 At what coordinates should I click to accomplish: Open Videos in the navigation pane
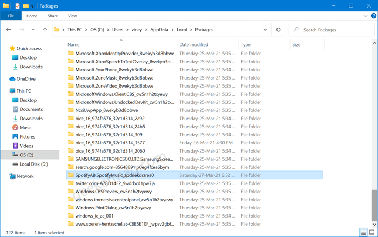pos(26,146)
